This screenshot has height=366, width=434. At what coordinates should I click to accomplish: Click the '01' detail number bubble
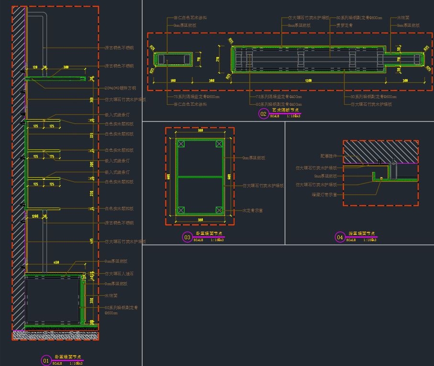click(46, 361)
